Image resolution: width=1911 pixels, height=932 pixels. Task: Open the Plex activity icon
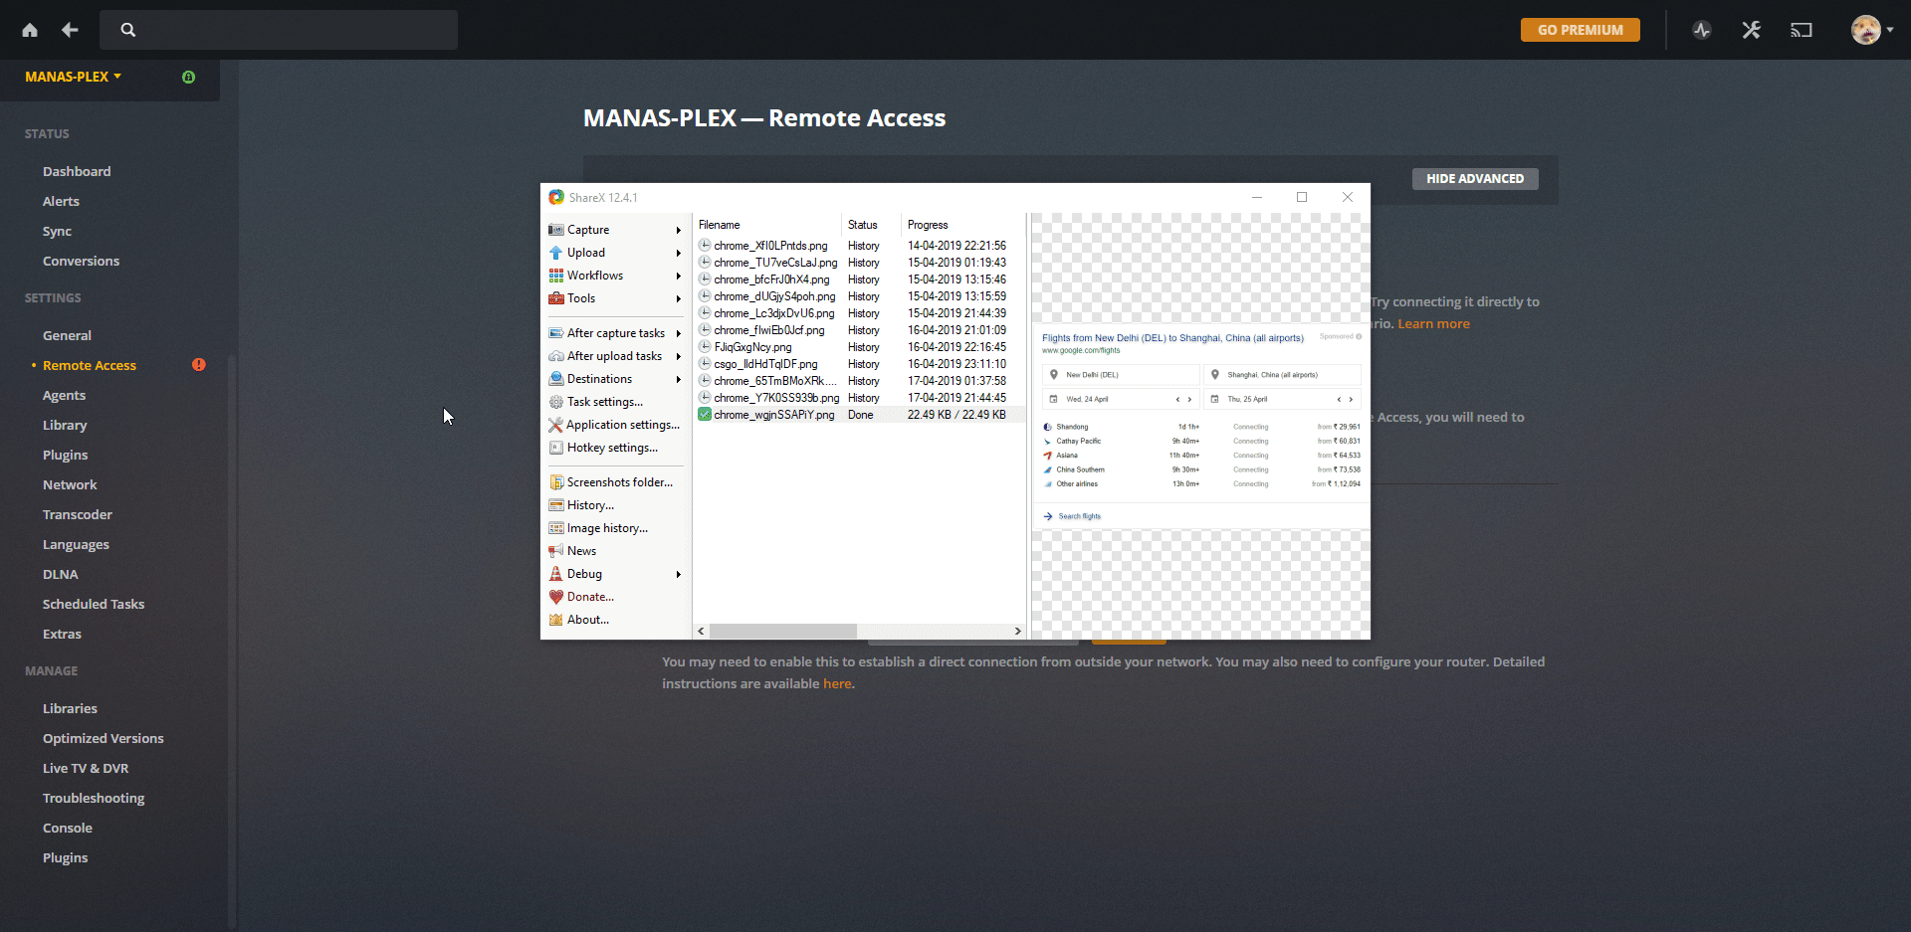(1702, 30)
